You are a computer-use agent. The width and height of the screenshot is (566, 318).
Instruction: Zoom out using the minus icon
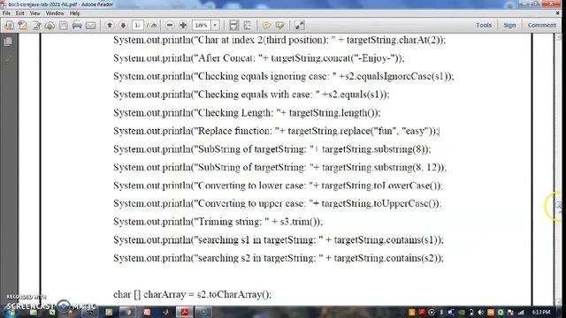[170, 26]
